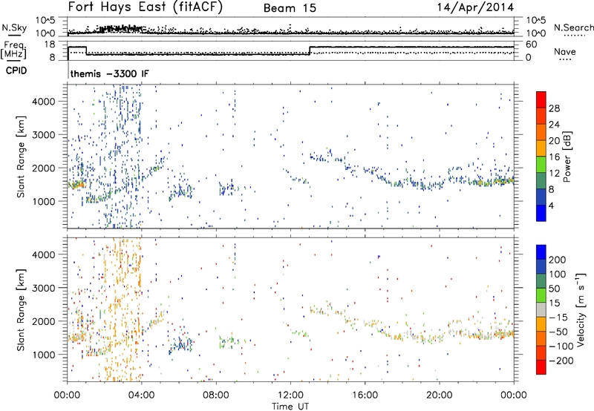Click the '200' tick on the velocity colorbar
The width and height of the screenshot is (594, 411).
point(558,260)
